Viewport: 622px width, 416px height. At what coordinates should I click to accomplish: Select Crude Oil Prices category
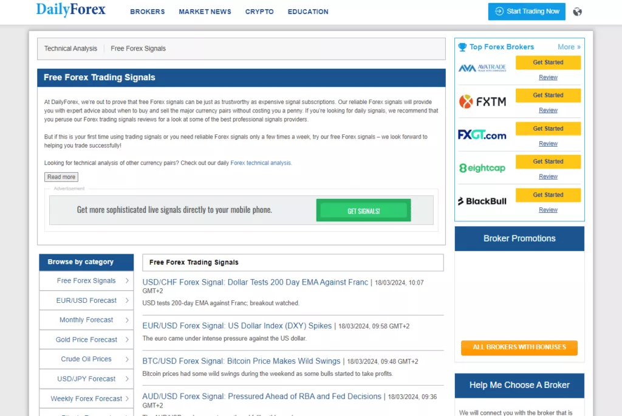click(x=86, y=359)
